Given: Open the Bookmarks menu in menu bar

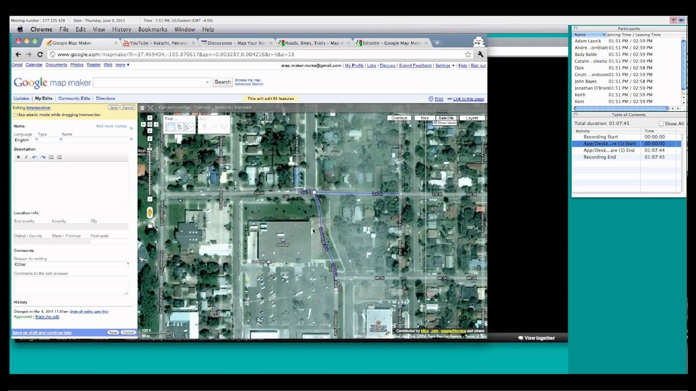Looking at the screenshot, I should [x=153, y=29].
